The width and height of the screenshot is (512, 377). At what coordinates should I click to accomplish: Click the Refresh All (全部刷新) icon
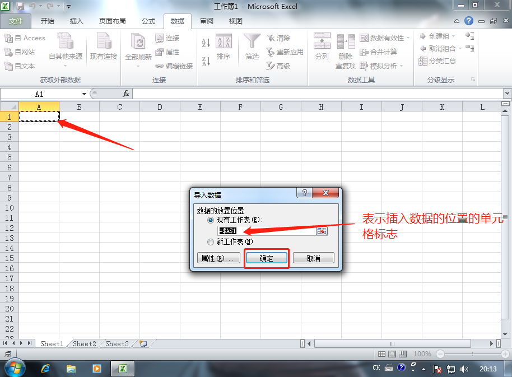[138, 41]
